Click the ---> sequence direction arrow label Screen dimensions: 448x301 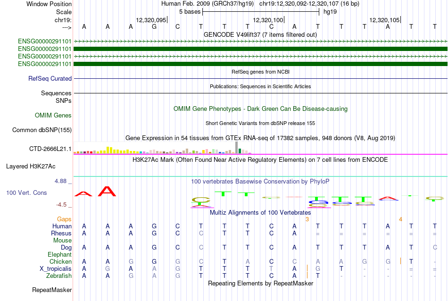[x=66, y=27]
